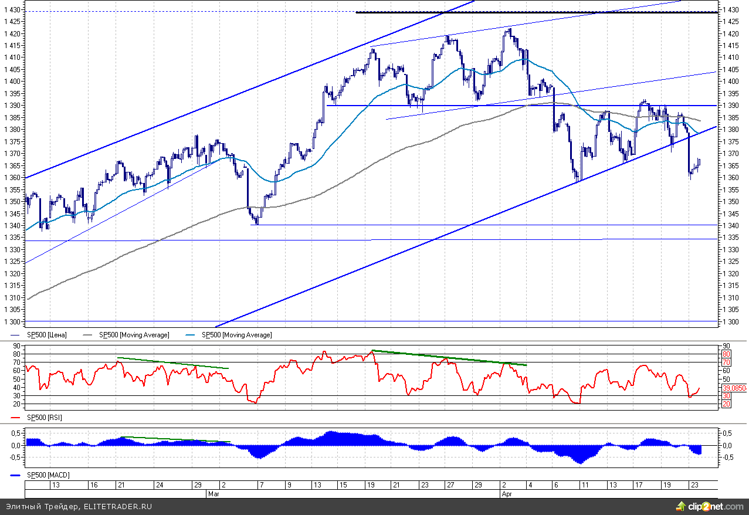Click date 7 on the time axis
The width and height of the screenshot is (749, 515).
tap(262, 485)
